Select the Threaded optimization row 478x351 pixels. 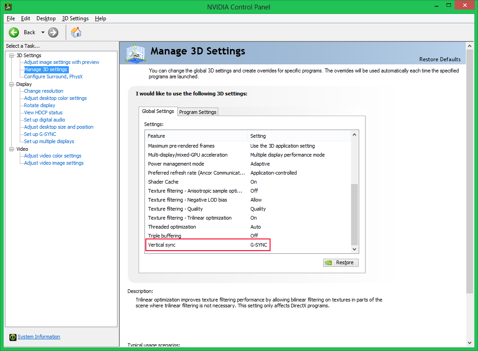pyautogui.click(x=248, y=227)
